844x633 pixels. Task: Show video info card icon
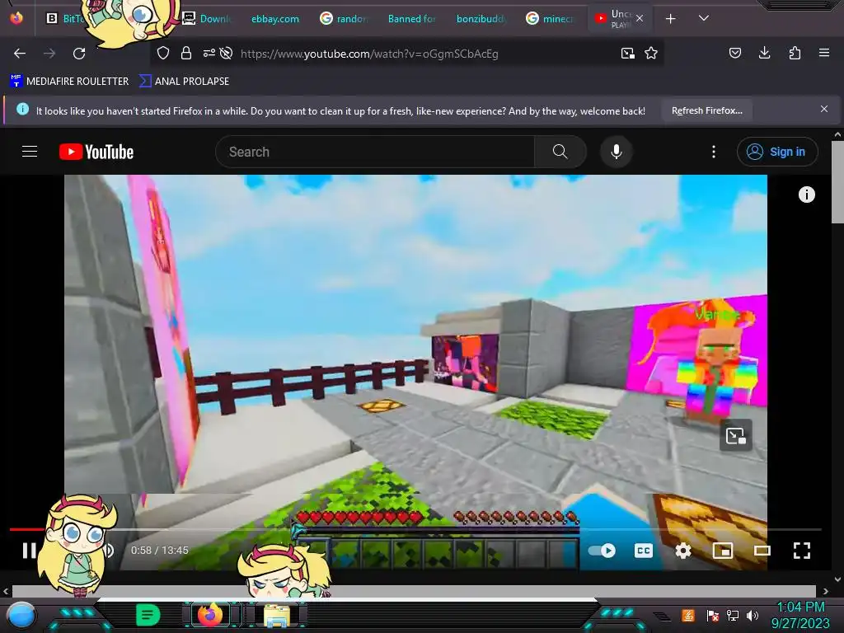point(806,195)
